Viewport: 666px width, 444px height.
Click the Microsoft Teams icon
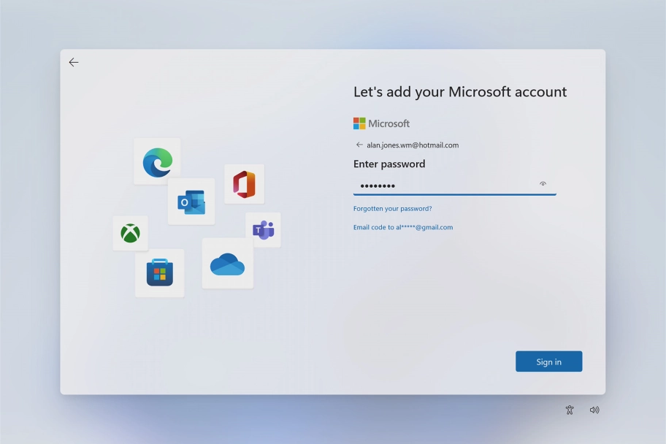263,229
